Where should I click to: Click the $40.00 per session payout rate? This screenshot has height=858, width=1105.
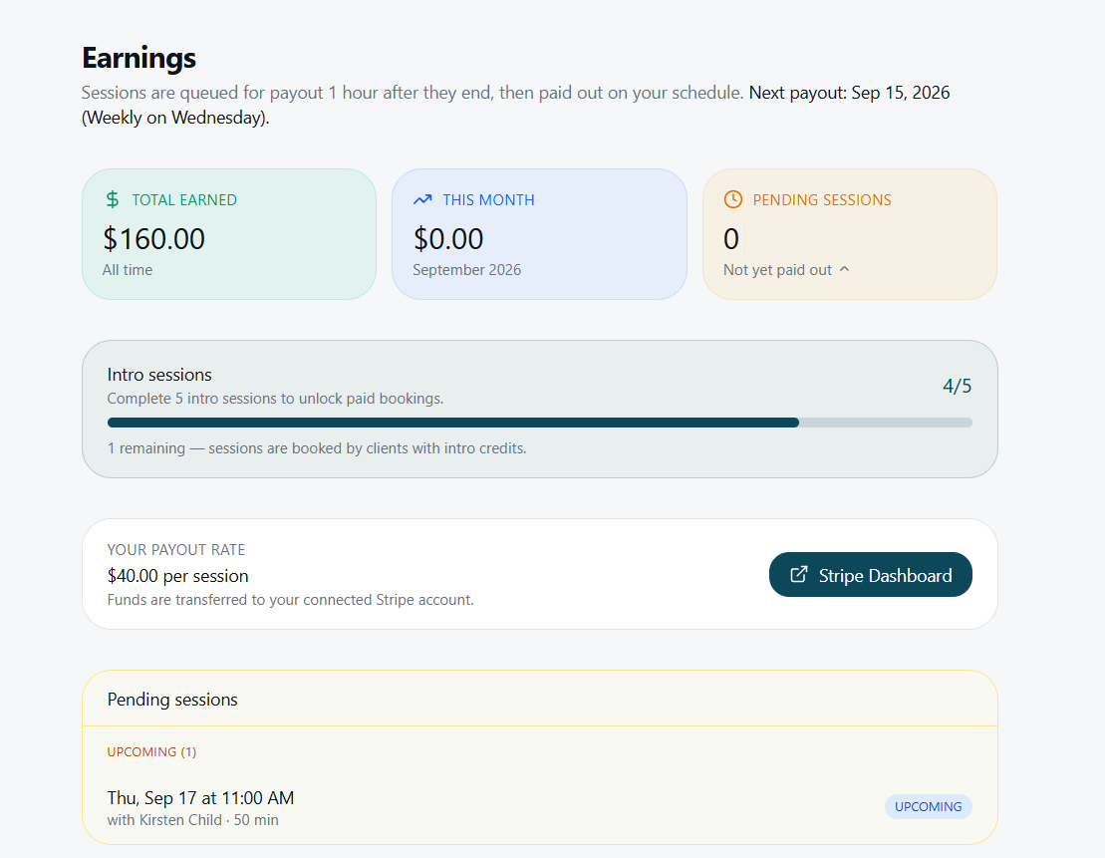[x=177, y=575]
